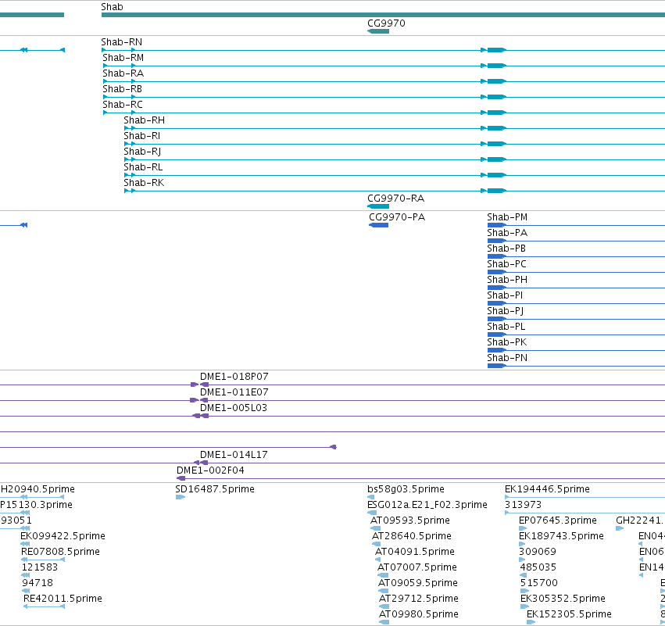Click the Shab-PI protein label
665x626 pixels.
tap(505, 295)
